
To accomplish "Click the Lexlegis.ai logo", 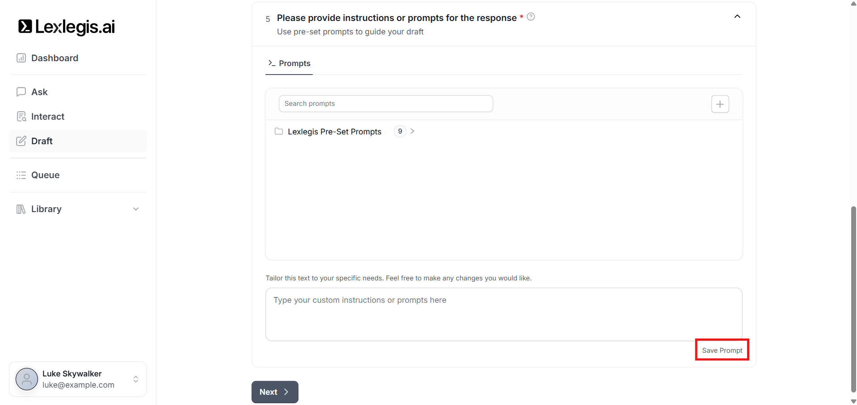I will 67,27.
